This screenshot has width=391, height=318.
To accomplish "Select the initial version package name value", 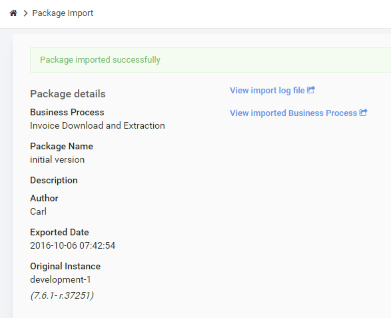I will [x=57, y=160].
